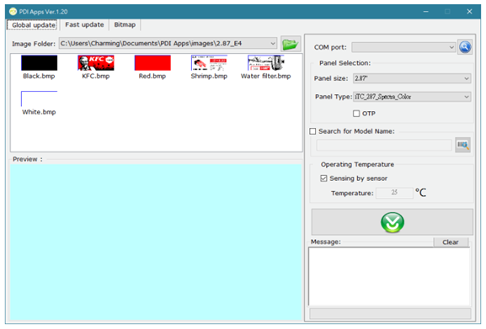Click the green download arrow update button
The width and height of the screenshot is (486, 329).
coord(393,222)
